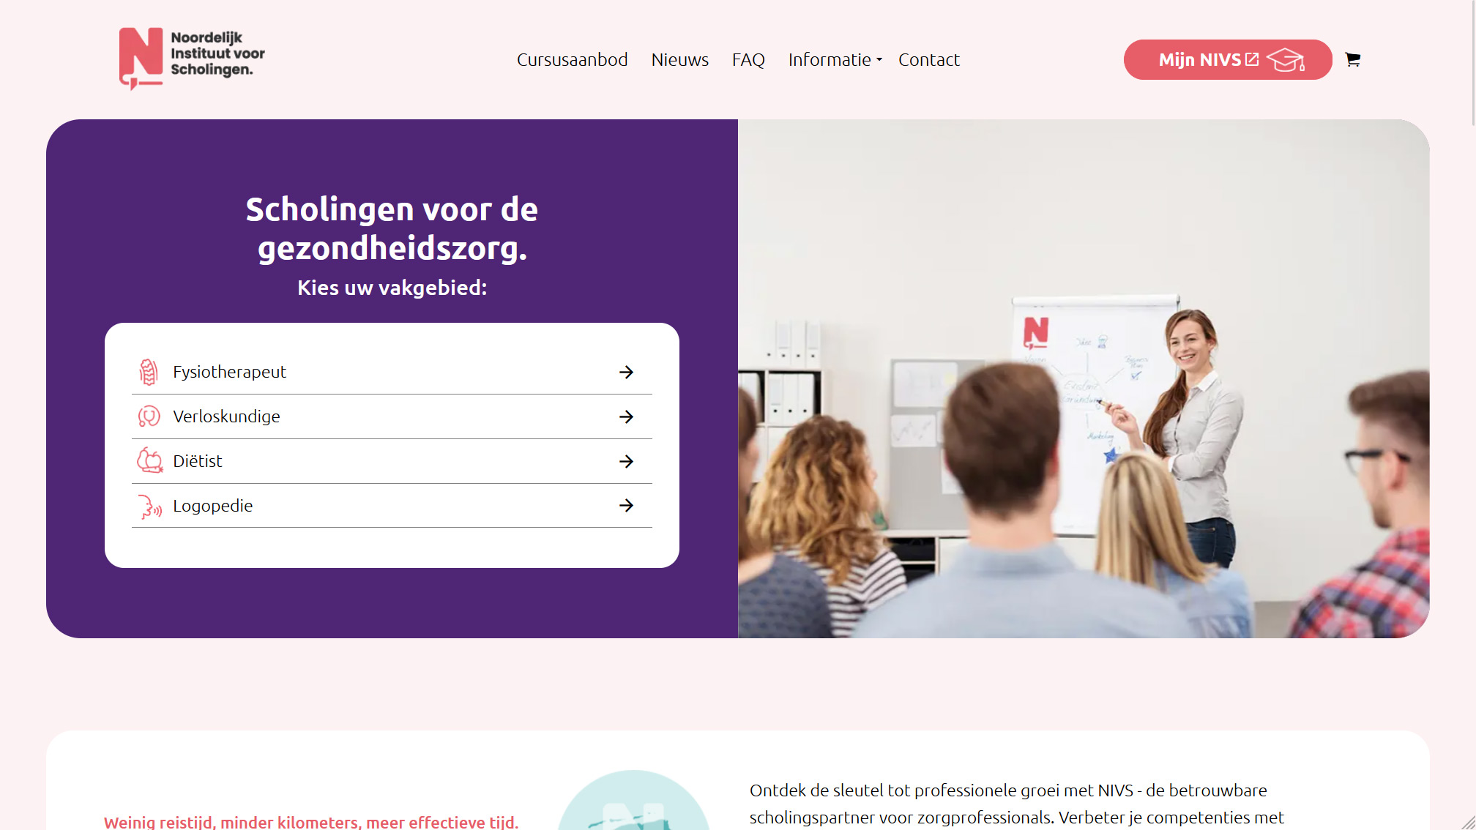
Task: Open the FAQ page
Action: pyautogui.click(x=748, y=60)
